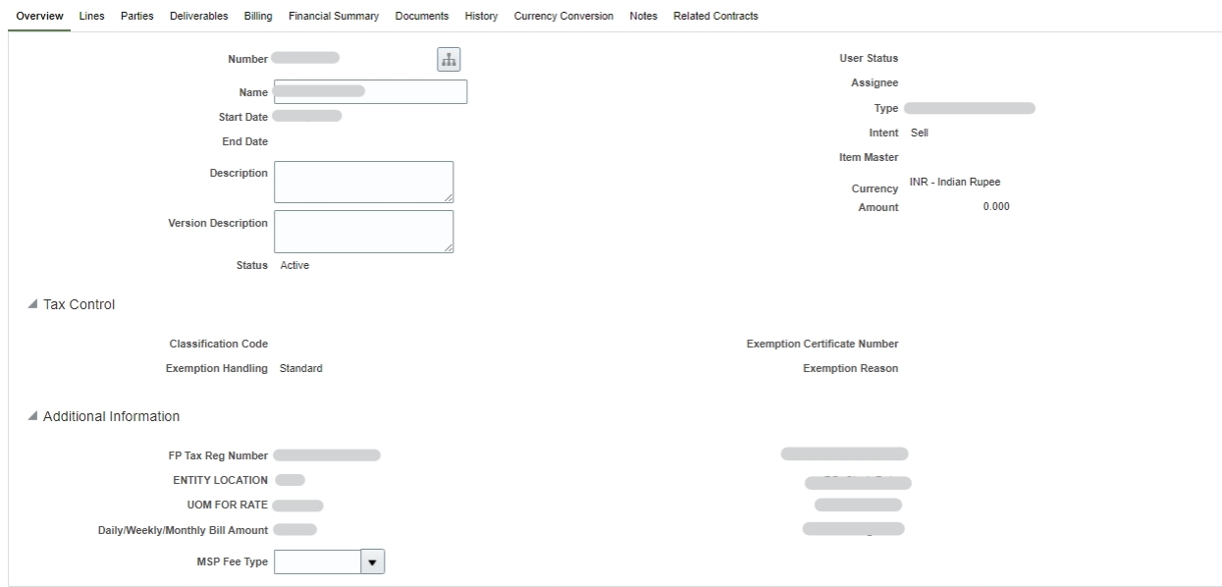Collapse the Additional Information section
This screenshot has height=587, width=1222.
[33, 415]
